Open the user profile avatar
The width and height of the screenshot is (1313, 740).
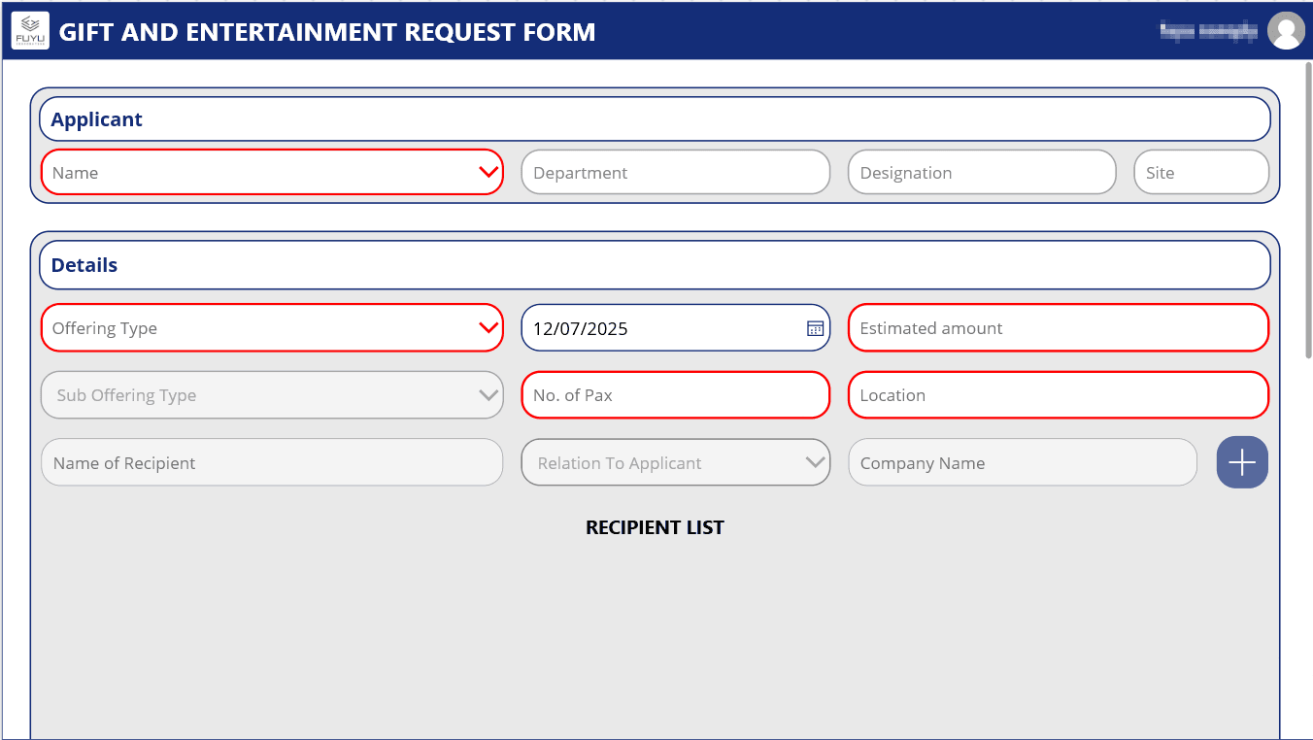pyautogui.click(x=1287, y=30)
